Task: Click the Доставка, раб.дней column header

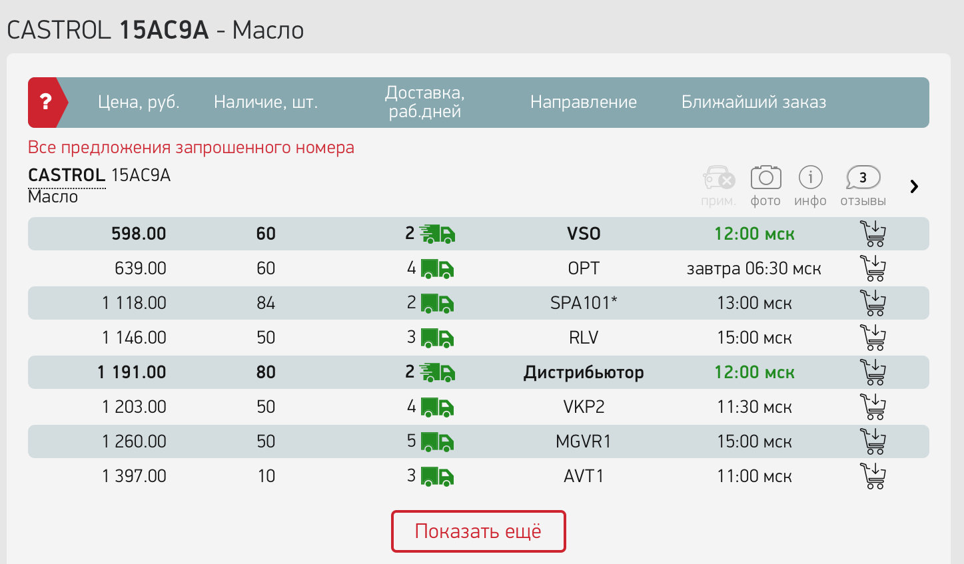Action: (425, 102)
